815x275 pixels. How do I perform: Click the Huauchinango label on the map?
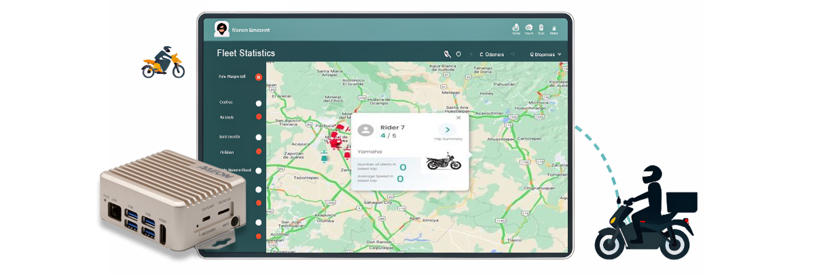coord(531,108)
